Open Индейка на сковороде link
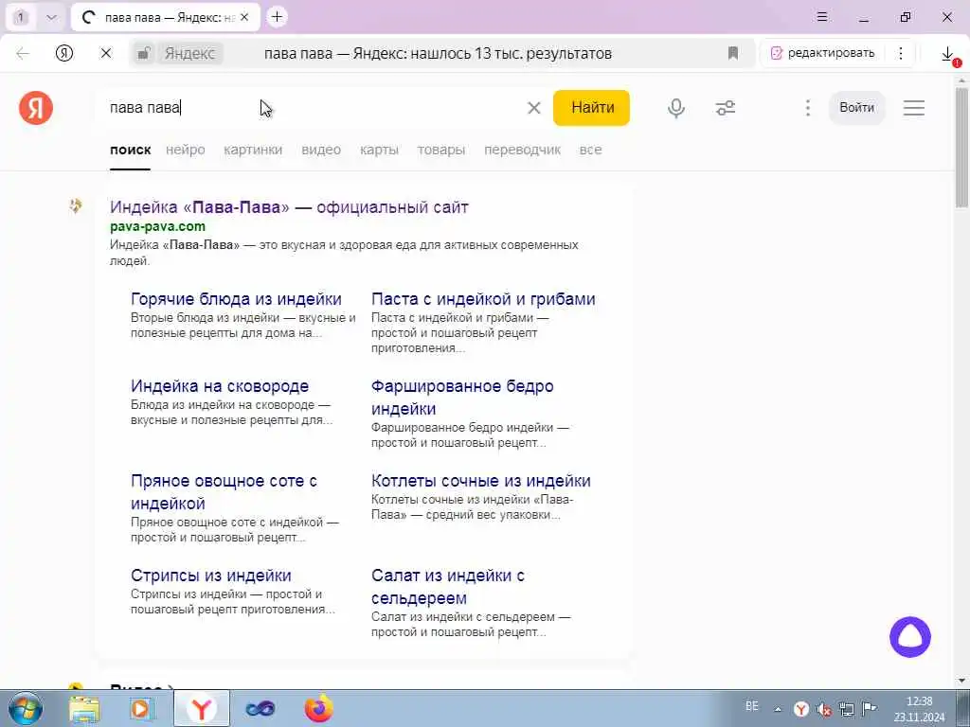This screenshot has width=970, height=727. (x=220, y=386)
